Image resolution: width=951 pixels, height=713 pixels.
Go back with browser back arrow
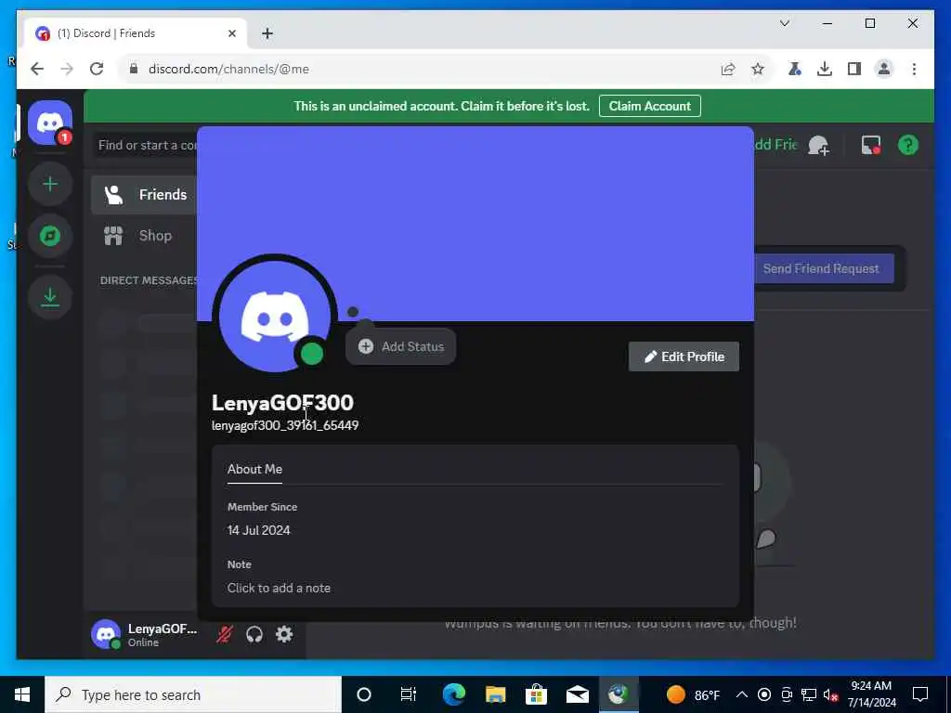(37, 69)
